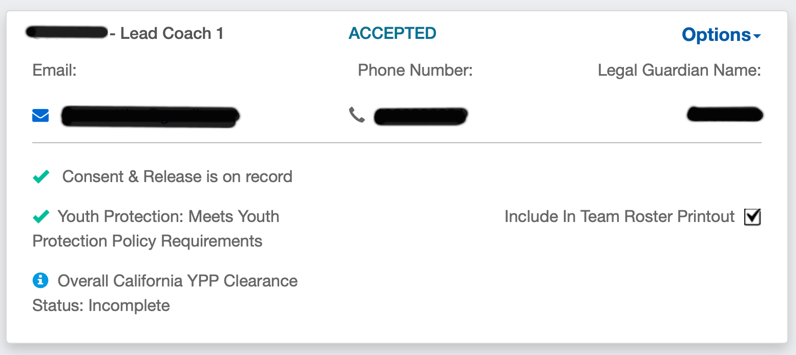This screenshot has width=796, height=355.
Task: Click the info circle near California YPP status
Action: 40,280
